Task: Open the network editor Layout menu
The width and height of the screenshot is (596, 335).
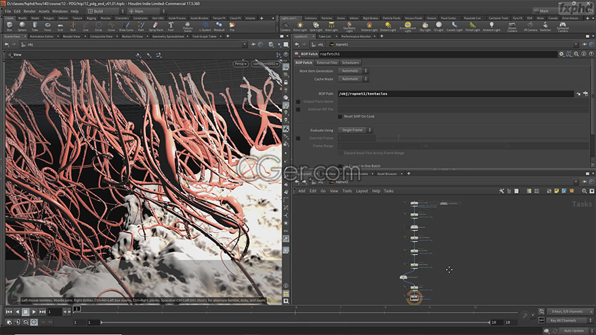Action: (362, 191)
